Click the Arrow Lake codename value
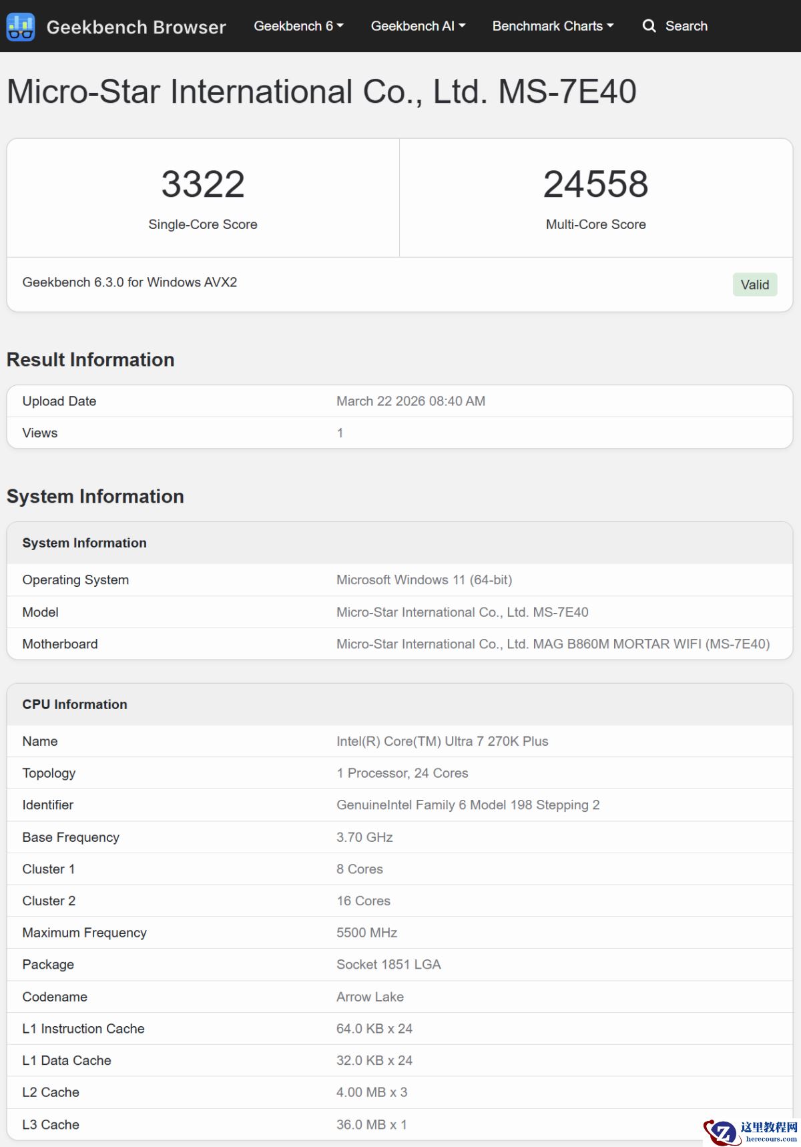 click(370, 997)
